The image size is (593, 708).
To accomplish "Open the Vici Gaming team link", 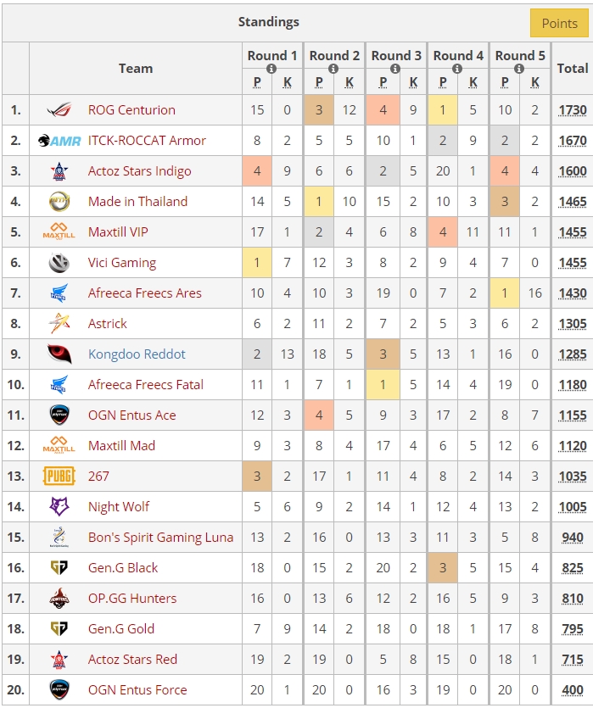I will 122,262.
